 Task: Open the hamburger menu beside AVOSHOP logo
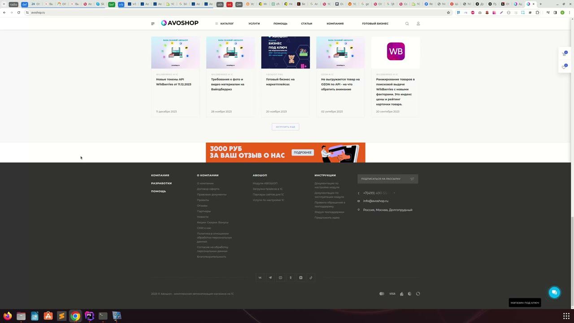point(153,24)
